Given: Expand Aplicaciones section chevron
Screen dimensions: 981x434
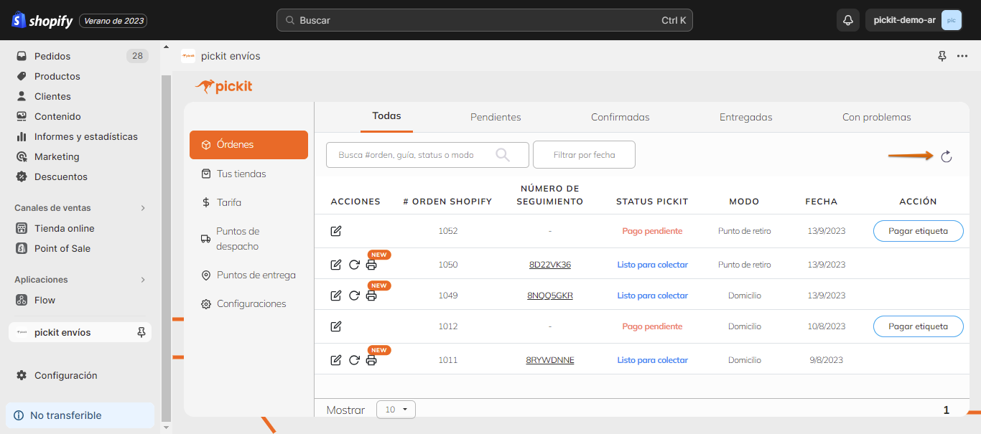Looking at the screenshot, I should [142, 280].
